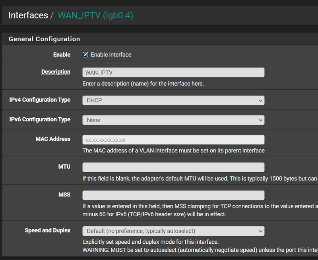
Task: Open the IPv4 Configuration Type dropdown
Action: 173,100
